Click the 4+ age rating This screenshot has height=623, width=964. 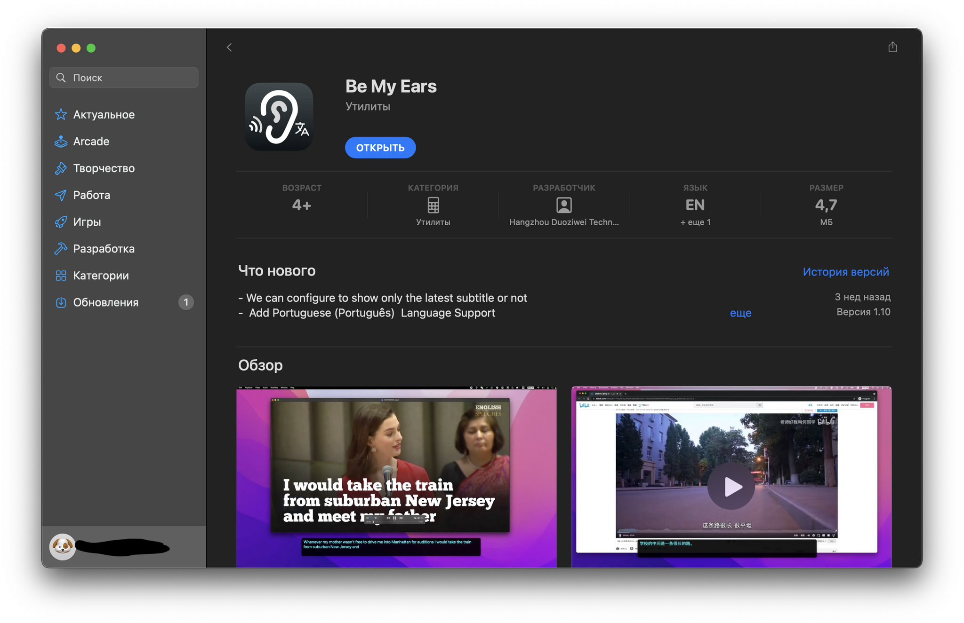pos(302,205)
